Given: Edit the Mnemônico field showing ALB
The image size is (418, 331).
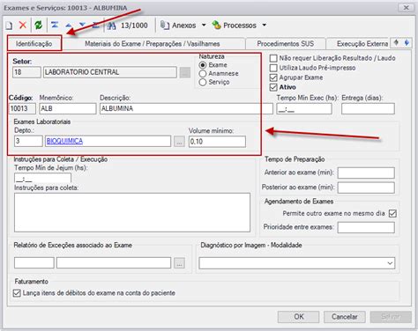Looking at the screenshot, I should pos(68,108).
